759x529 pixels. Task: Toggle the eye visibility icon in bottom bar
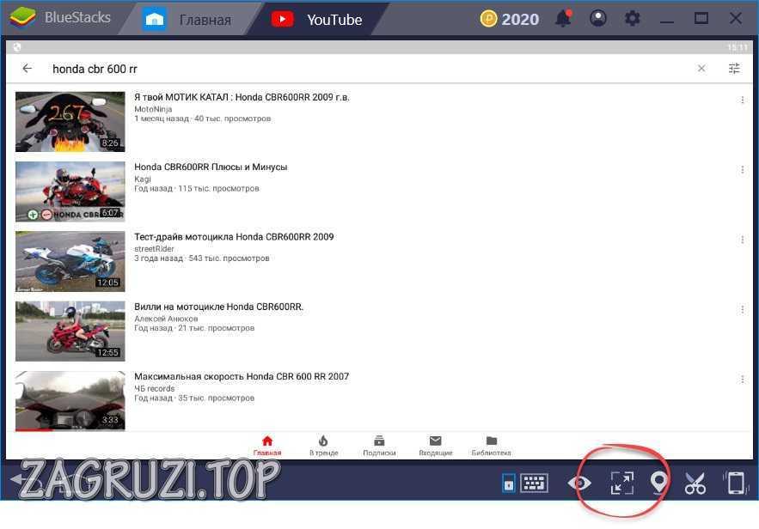(579, 483)
